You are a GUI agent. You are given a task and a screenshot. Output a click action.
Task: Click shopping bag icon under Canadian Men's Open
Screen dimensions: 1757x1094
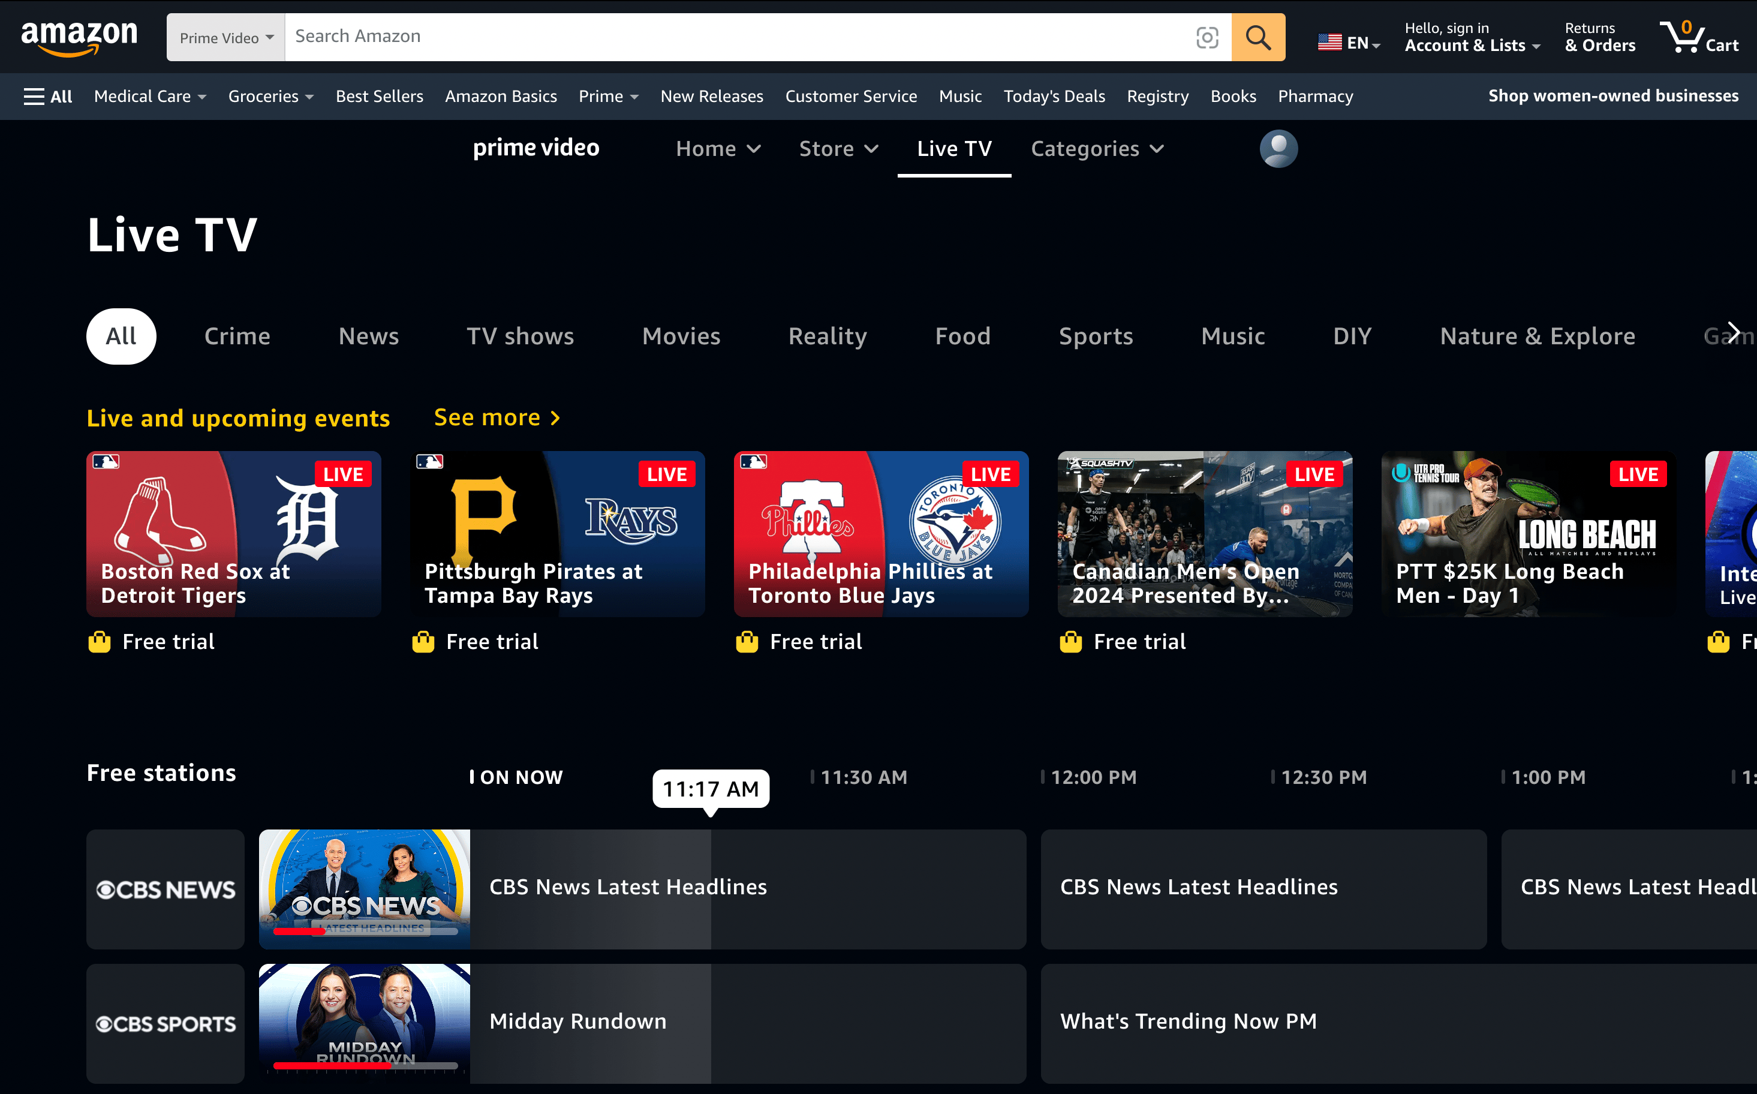click(1070, 642)
